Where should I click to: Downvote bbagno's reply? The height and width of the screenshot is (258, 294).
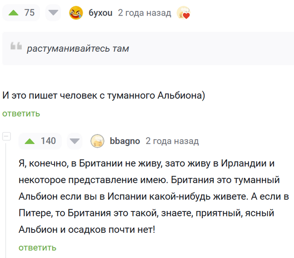point(74,141)
